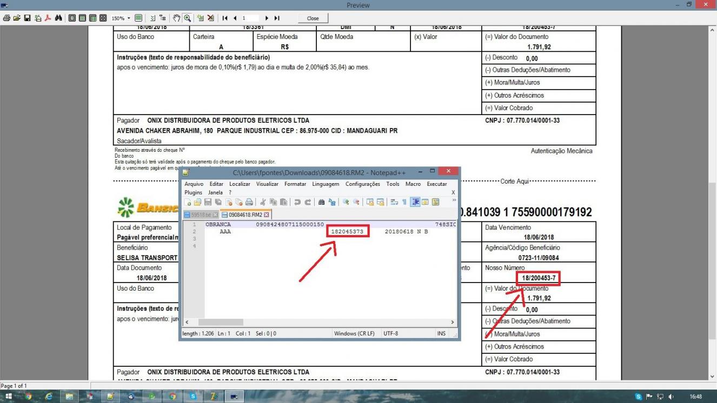Go to next page in Preview

(x=267, y=18)
